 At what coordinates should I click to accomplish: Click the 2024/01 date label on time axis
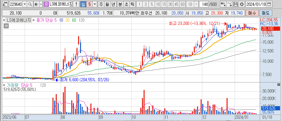click(242, 117)
